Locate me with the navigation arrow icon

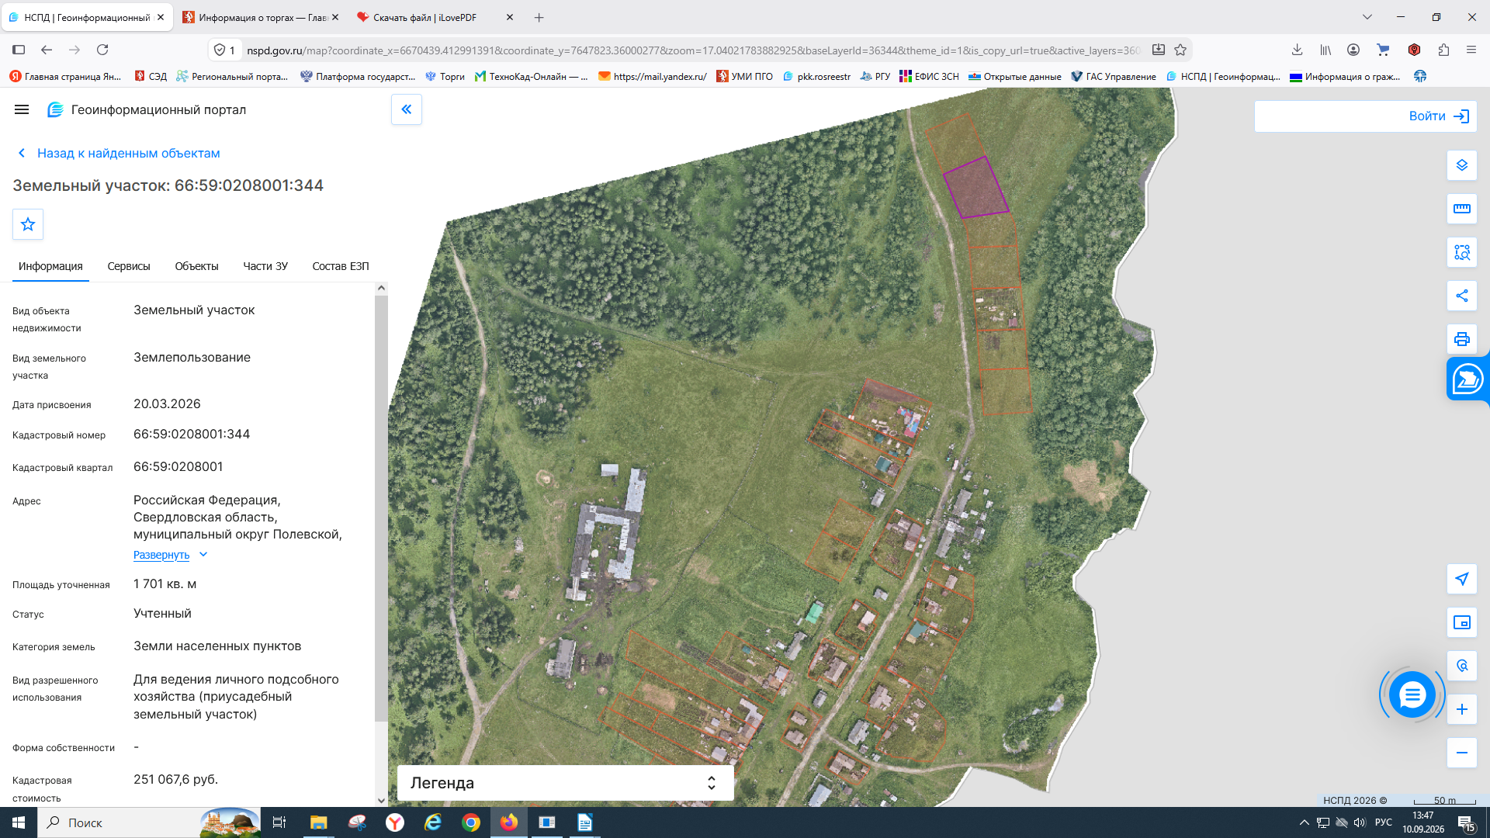click(x=1462, y=579)
